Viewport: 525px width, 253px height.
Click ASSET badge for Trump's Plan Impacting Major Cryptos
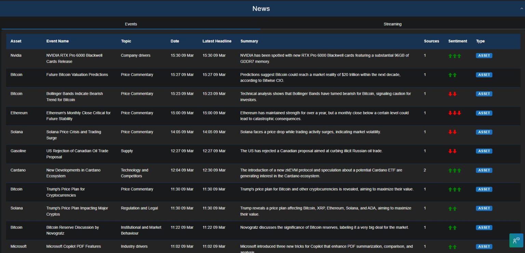point(484,208)
